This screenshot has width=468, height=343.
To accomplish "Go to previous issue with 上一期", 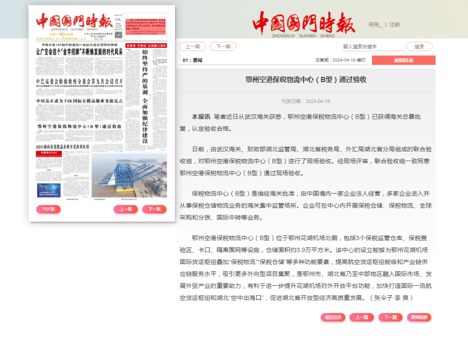I will (x=193, y=46).
